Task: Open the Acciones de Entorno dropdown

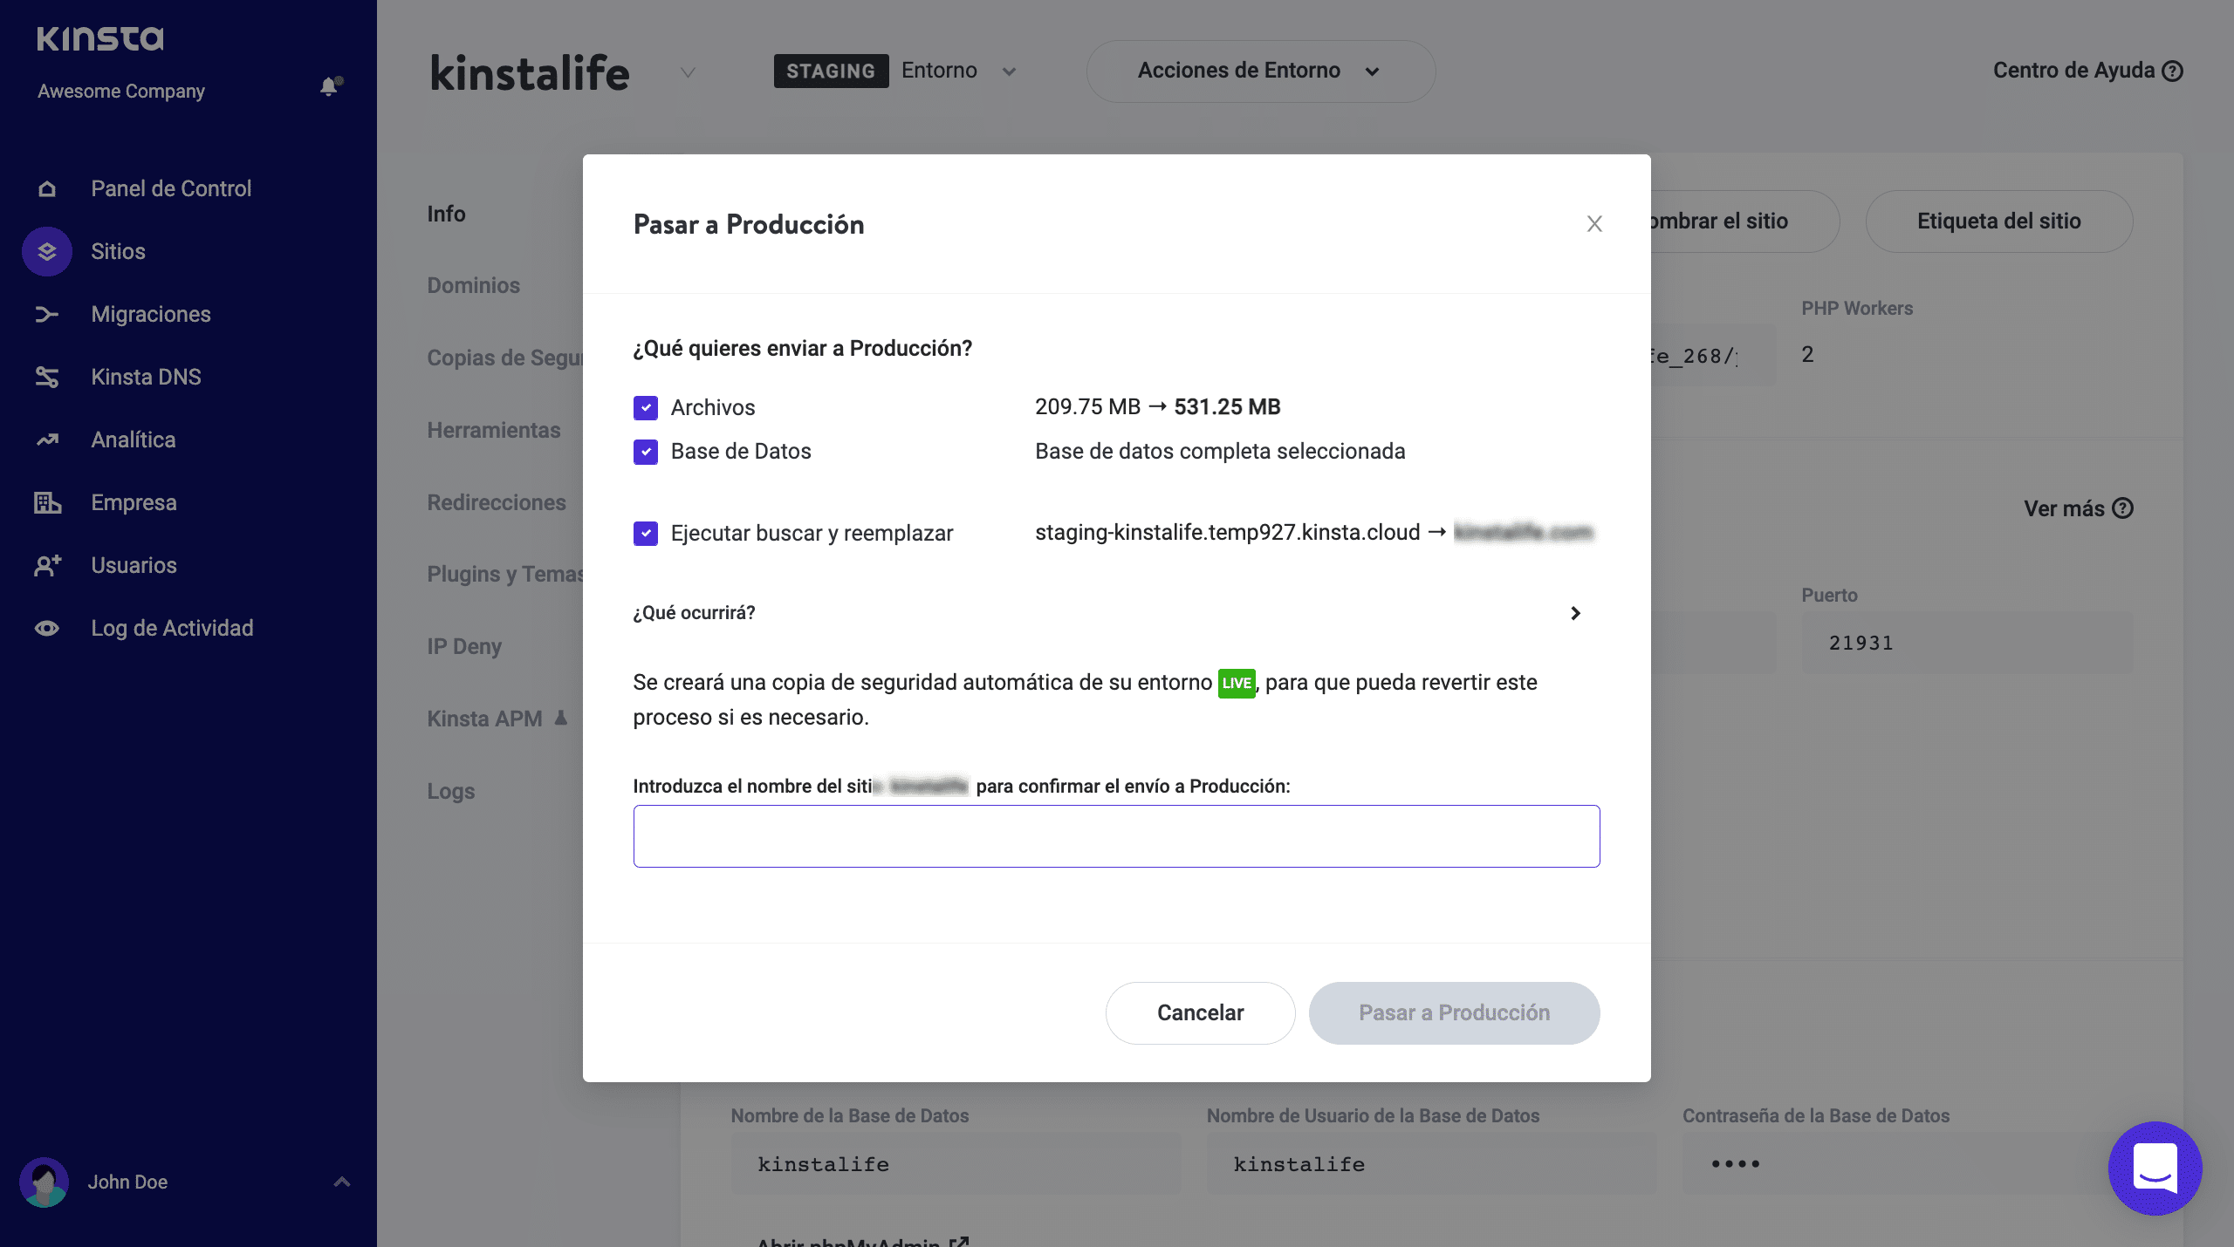Action: pos(1260,71)
